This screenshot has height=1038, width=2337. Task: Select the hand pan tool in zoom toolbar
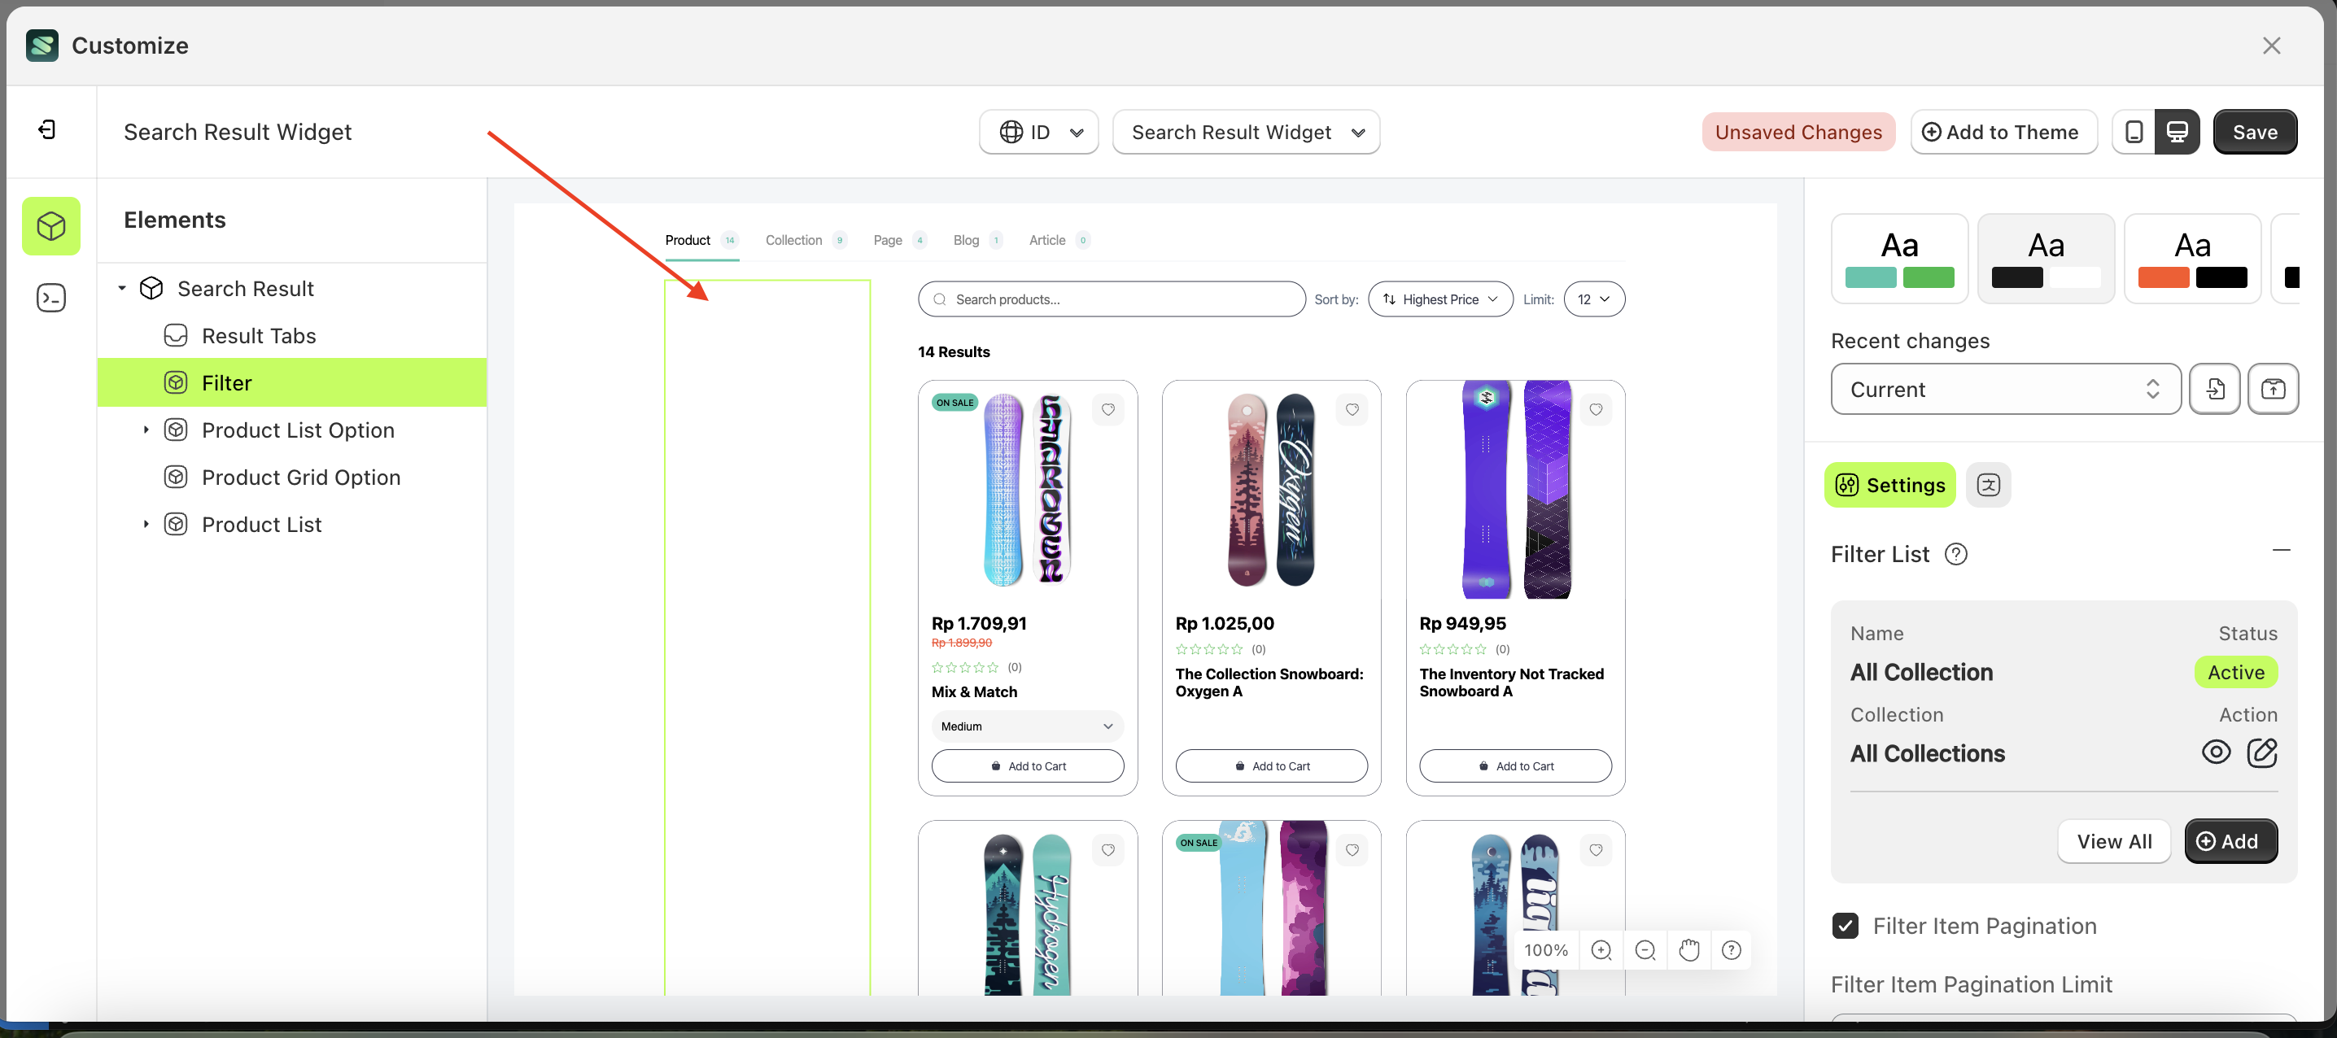click(x=1688, y=950)
